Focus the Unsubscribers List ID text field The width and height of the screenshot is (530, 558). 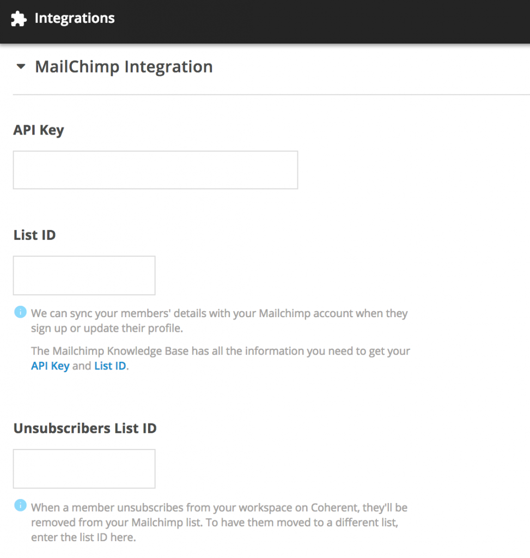click(x=84, y=469)
